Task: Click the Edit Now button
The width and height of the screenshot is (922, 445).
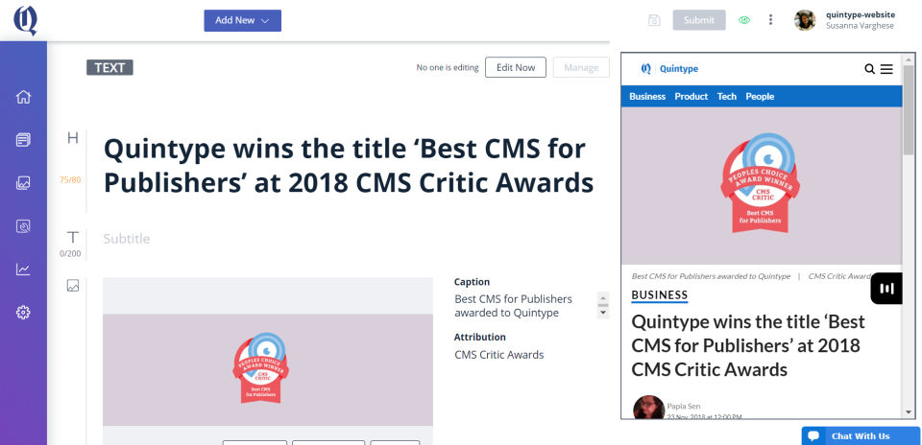Action: pyautogui.click(x=516, y=67)
